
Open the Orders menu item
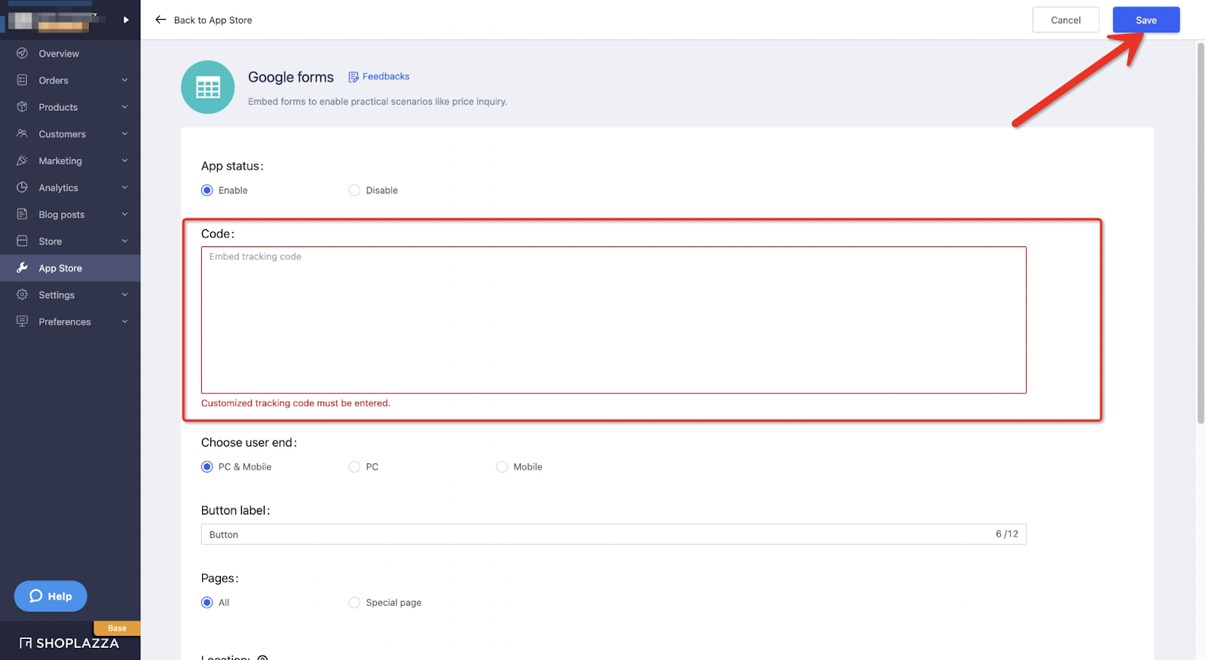70,80
